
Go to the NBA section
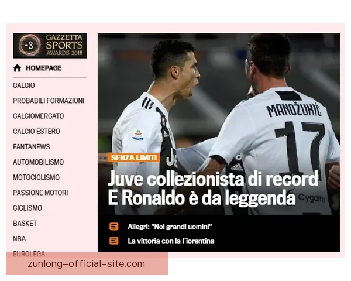(x=19, y=239)
